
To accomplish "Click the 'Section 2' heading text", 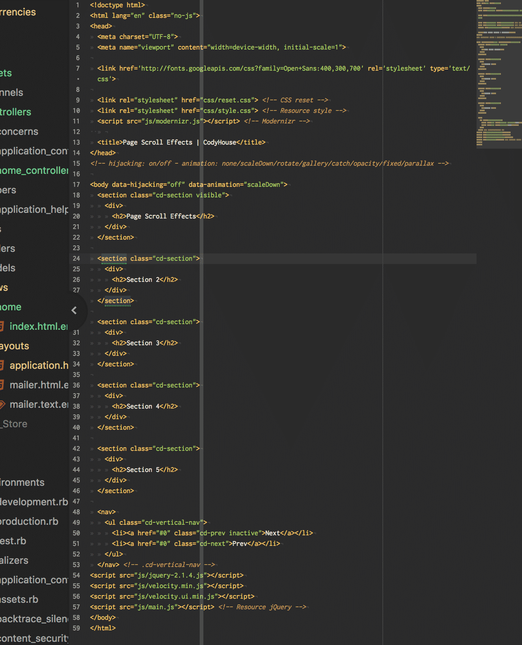I will [143, 280].
